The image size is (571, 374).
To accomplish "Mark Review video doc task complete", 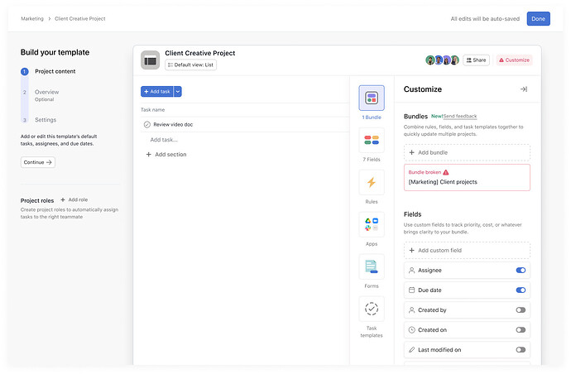I will [147, 125].
